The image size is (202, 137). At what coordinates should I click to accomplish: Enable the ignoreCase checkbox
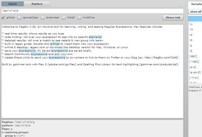(x=19, y=18)
